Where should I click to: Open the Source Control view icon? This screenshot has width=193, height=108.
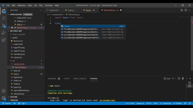tap(4, 25)
